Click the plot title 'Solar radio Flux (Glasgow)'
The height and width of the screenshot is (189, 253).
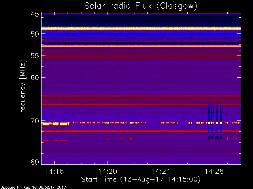141,6
